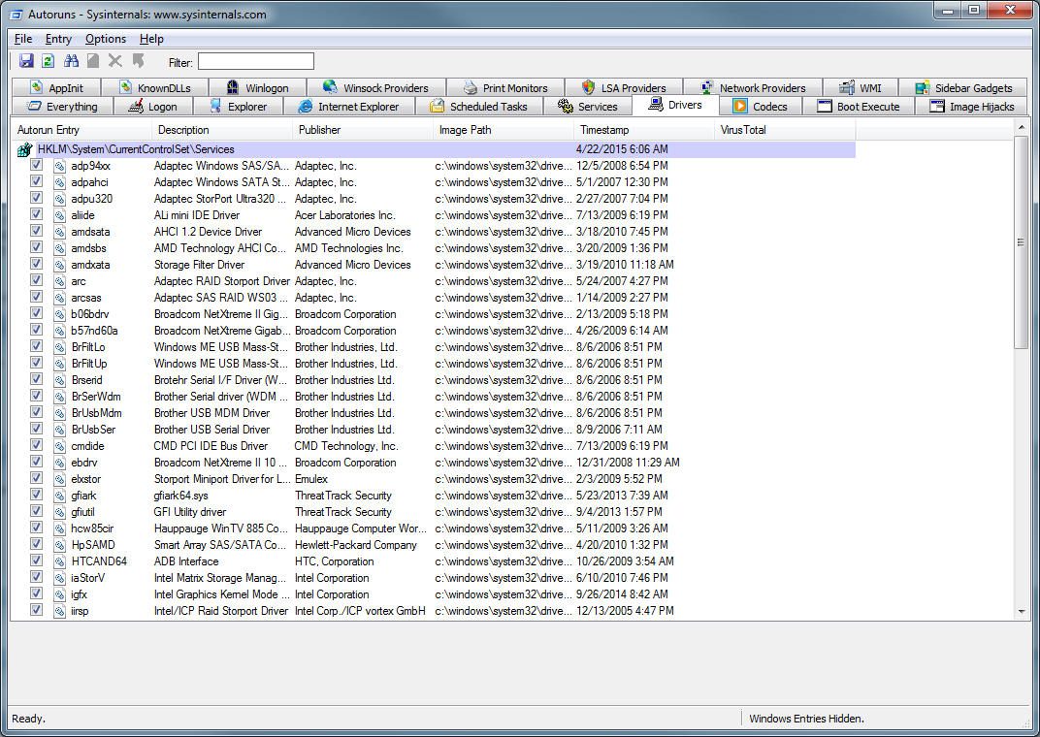Uncheck the iaStorV driver entry

tap(37, 577)
